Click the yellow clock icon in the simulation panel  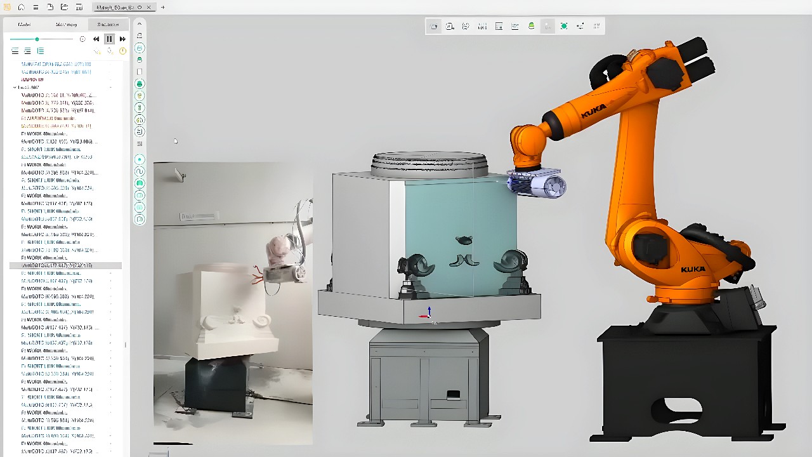tap(122, 51)
